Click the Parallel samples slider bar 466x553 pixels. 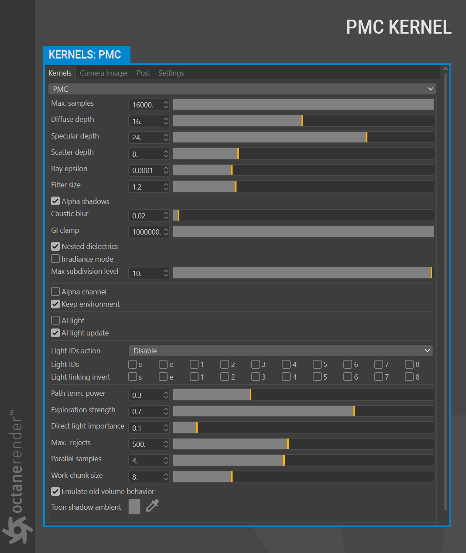[303, 460]
